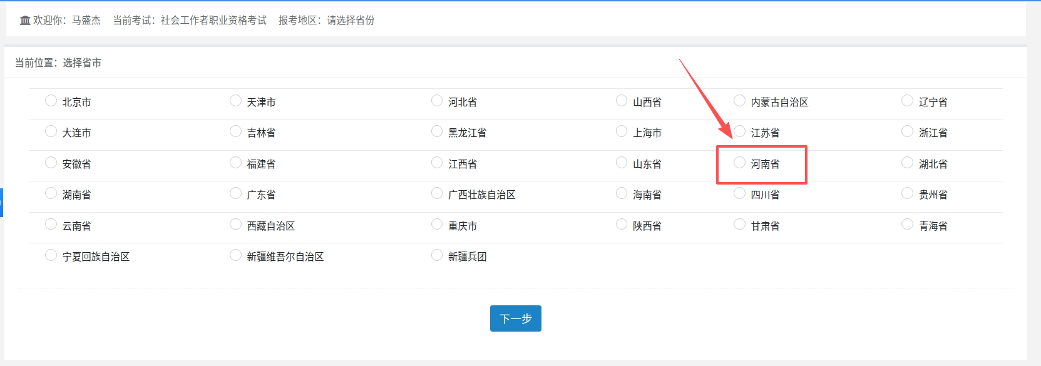
Task: Select the 北京市 radio button
Action: point(51,101)
